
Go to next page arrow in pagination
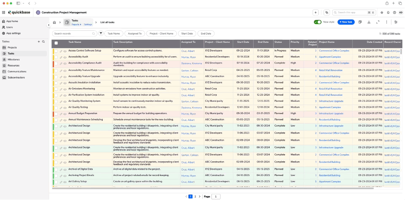(199, 197)
